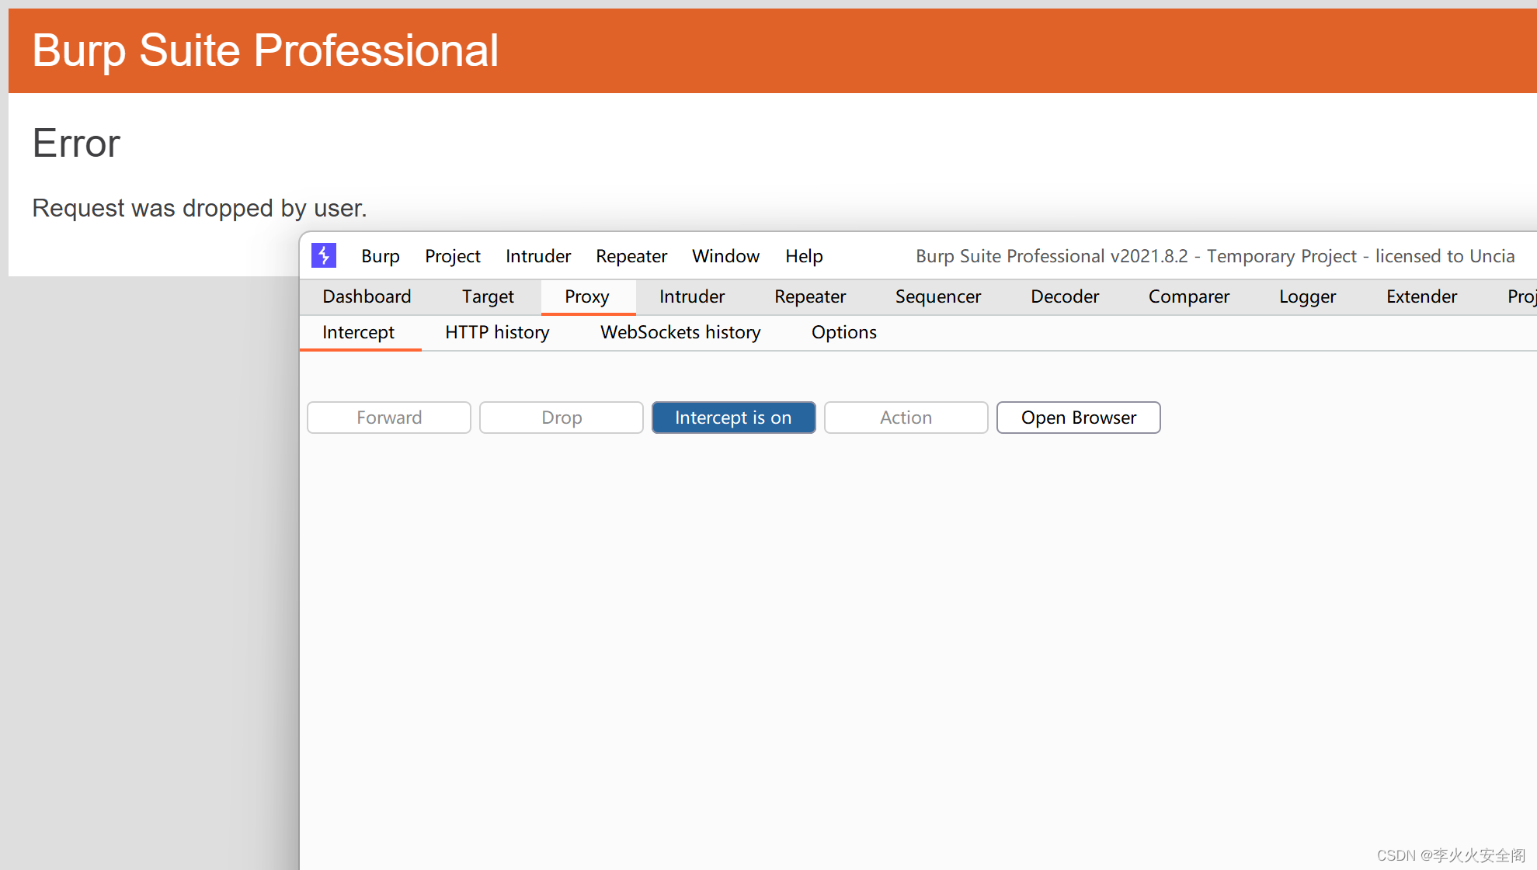The image size is (1537, 870).
Task: Toggle the Intercept is on button
Action: click(x=734, y=418)
